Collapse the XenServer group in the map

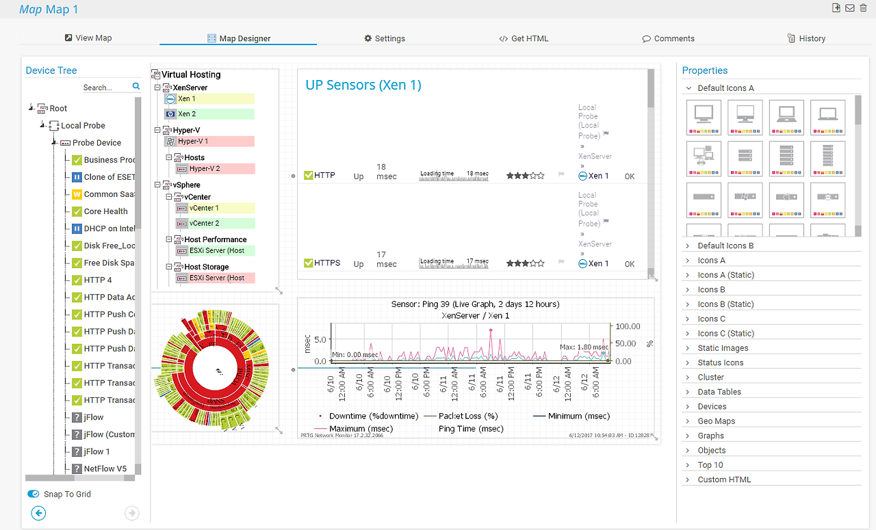[x=158, y=88]
